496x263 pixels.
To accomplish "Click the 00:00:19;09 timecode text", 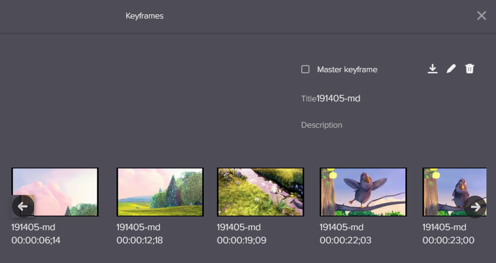I will point(241,240).
